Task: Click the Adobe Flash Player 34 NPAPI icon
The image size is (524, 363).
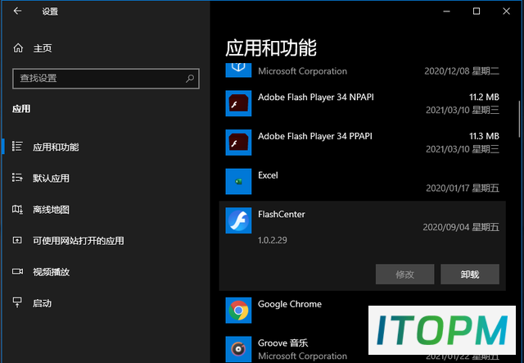Action: coord(238,103)
